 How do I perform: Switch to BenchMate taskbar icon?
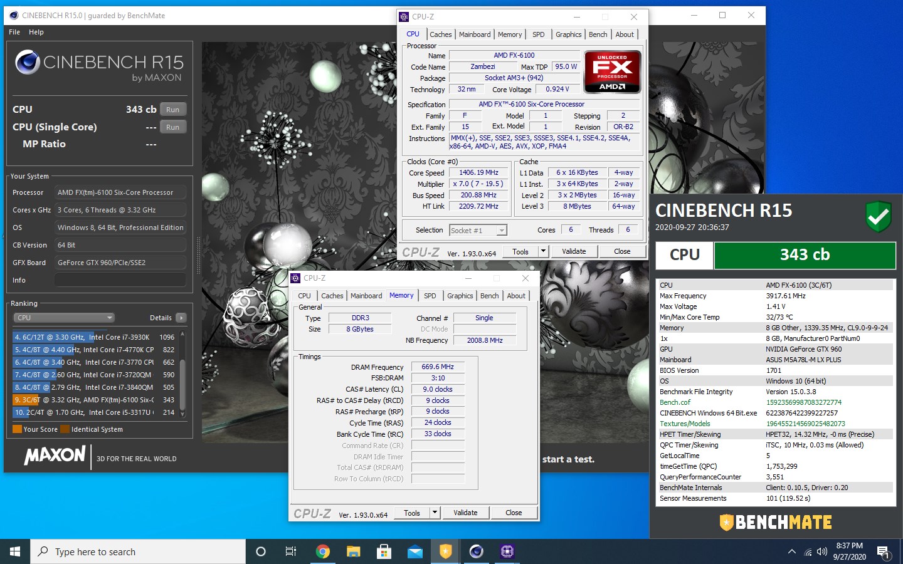click(x=445, y=551)
